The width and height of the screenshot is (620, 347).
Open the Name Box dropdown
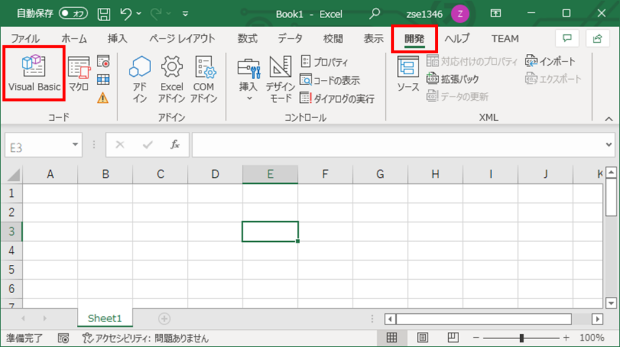coord(75,144)
